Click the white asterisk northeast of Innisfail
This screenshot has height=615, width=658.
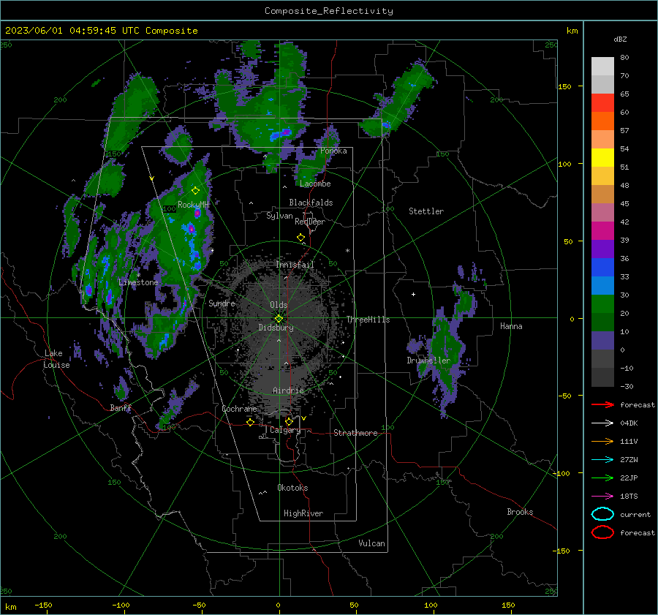[347, 251]
